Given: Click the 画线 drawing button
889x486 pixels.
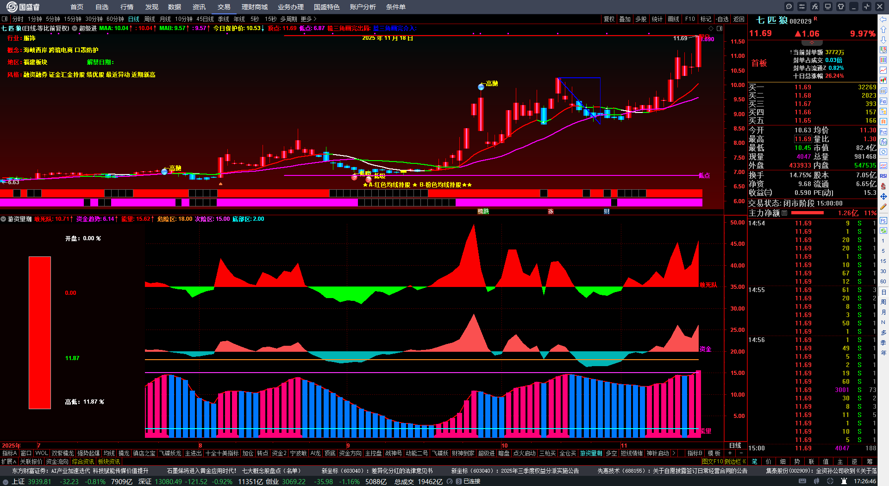Looking at the screenshot, I should 673,19.
